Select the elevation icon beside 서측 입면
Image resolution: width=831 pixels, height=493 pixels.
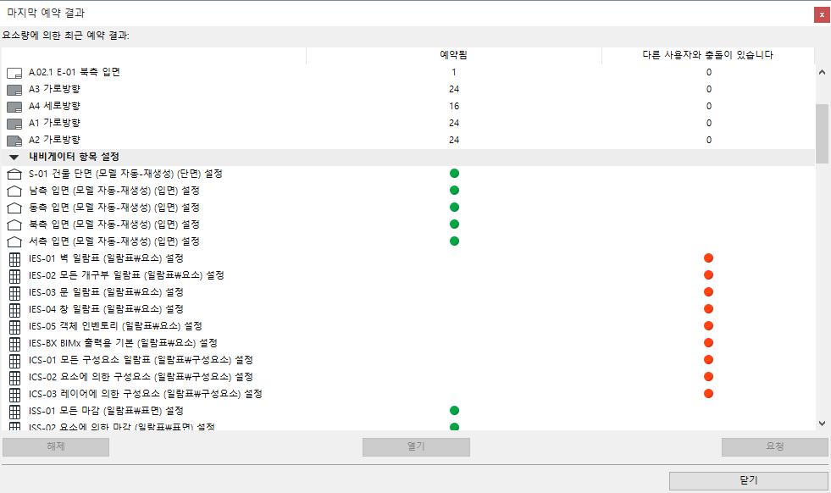[x=14, y=241]
